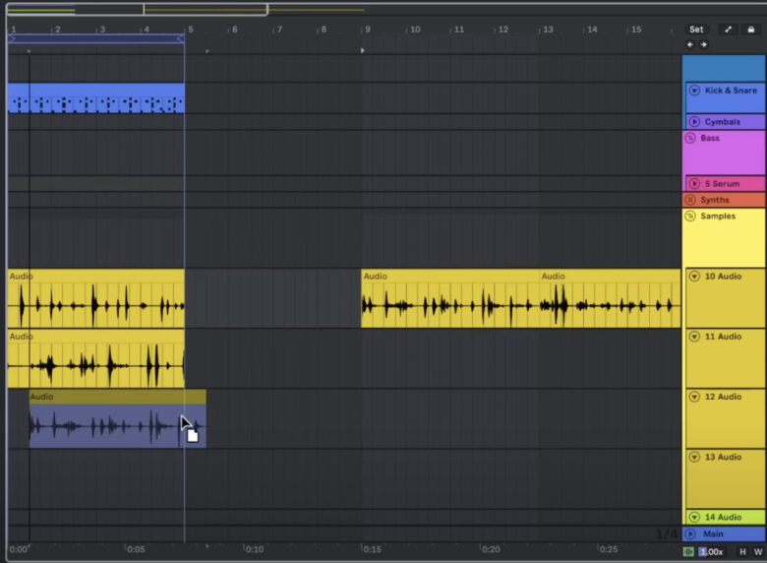Select the blue MIDI clip on Kick & Snare
Viewport: 767px width, 563px height.
point(96,97)
